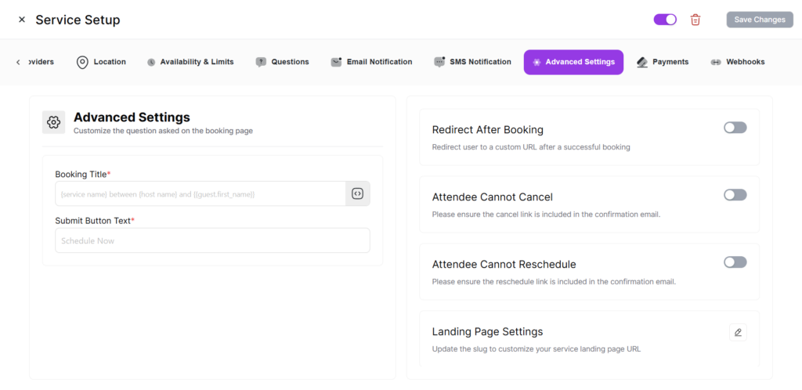Switch to the Questions tab
The image size is (802, 390).
[x=290, y=62]
